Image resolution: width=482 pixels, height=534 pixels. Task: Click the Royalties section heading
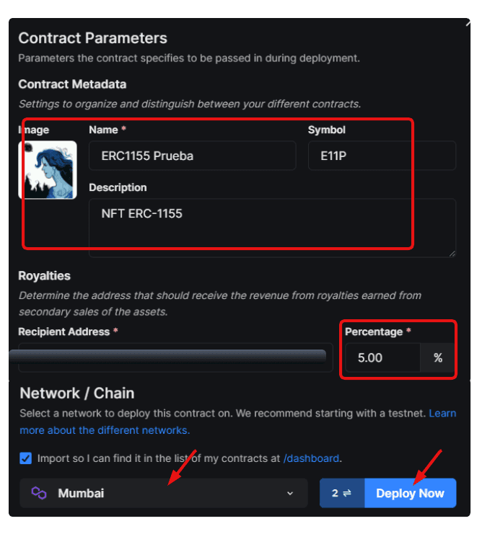coord(44,275)
